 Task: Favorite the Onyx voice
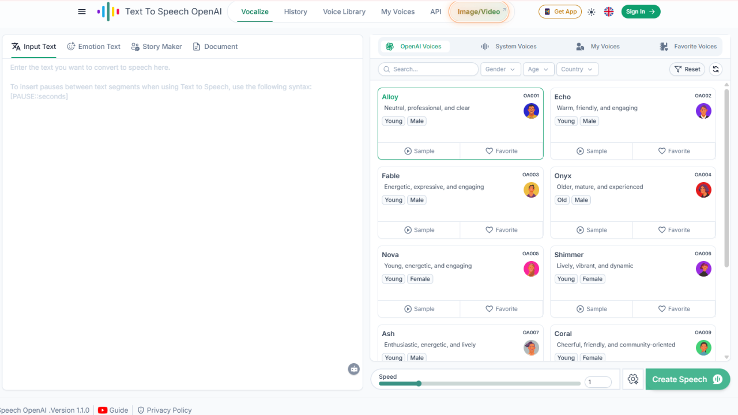[674, 230]
